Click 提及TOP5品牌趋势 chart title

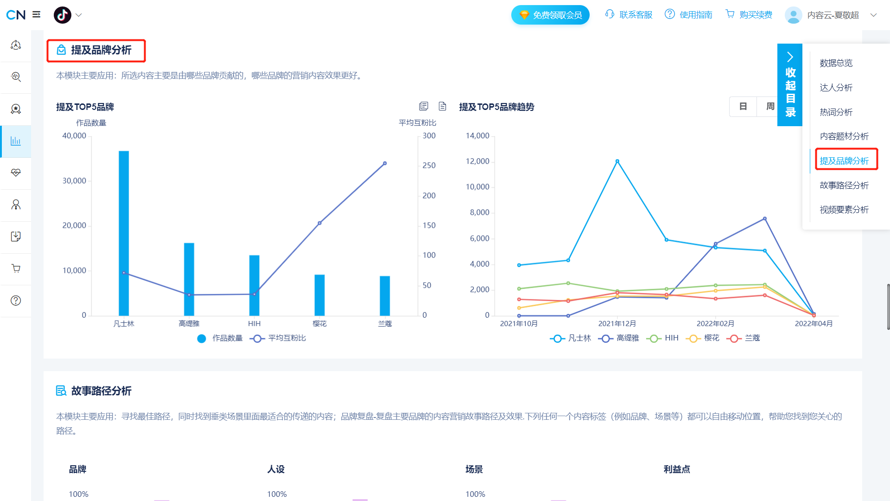(x=496, y=107)
